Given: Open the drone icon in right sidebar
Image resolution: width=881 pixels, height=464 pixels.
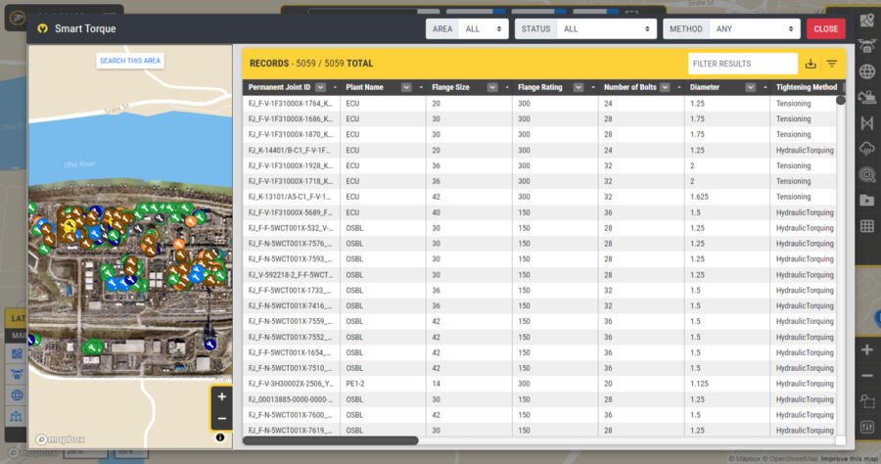Looking at the screenshot, I should point(866,45).
